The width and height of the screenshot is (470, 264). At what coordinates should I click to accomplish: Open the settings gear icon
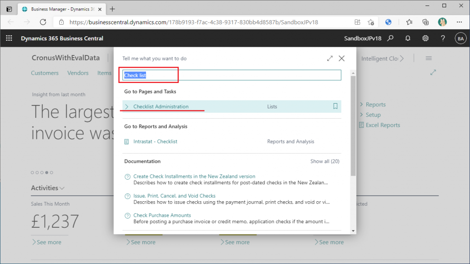(425, 38)
